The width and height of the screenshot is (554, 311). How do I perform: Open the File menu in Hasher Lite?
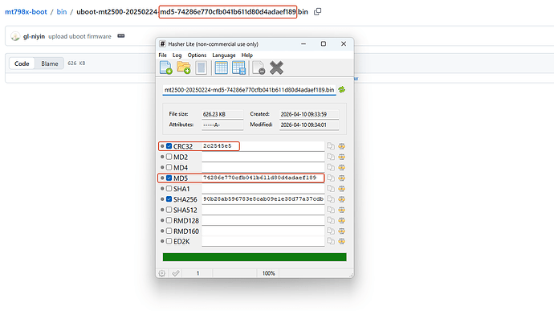[x=162, y=55]
